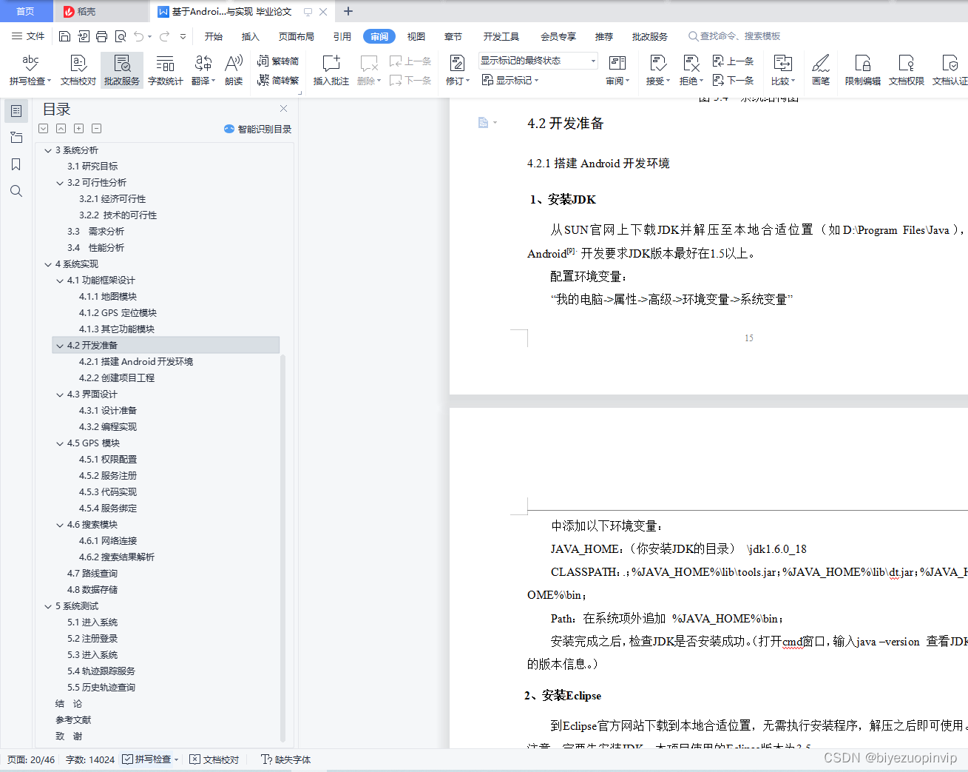This screenshot has height=772, width=968.
Task: Open the outline/目录 panel icon in sidebar
Action: point(16,111)
